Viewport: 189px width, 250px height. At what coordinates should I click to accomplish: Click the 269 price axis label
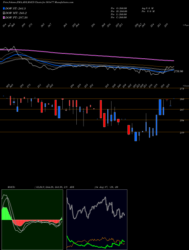(182, 99)
